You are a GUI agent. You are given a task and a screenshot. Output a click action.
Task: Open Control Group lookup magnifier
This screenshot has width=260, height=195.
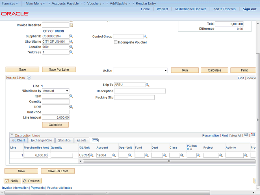click(146, 37)
